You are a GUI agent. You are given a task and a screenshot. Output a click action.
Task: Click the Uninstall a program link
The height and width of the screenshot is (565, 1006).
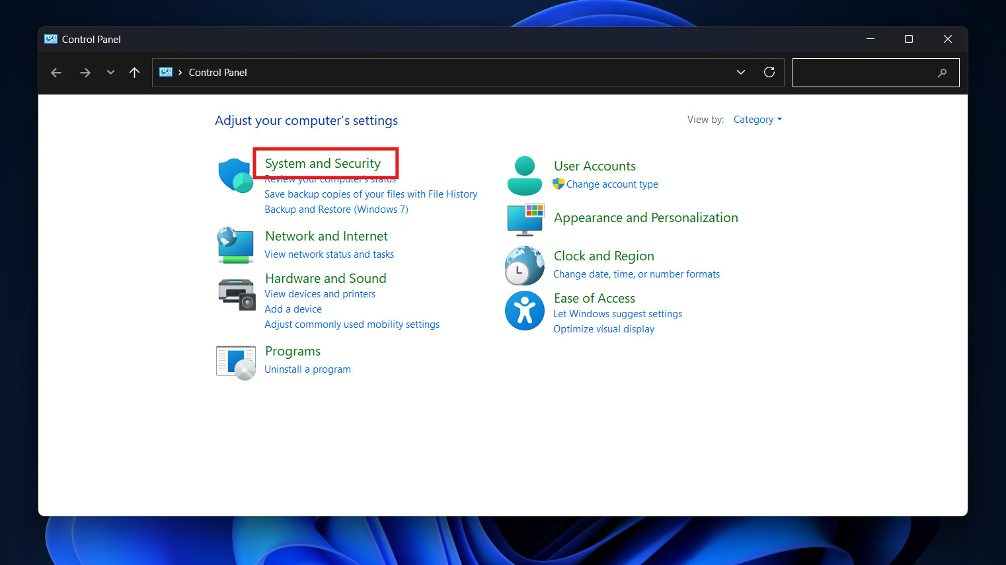[x=307, y=369]
